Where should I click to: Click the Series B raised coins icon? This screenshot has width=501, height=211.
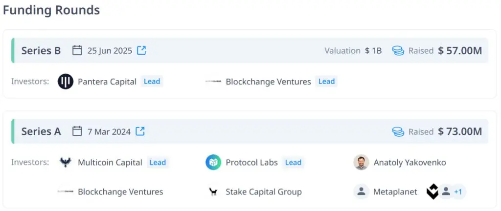point(398,50)
